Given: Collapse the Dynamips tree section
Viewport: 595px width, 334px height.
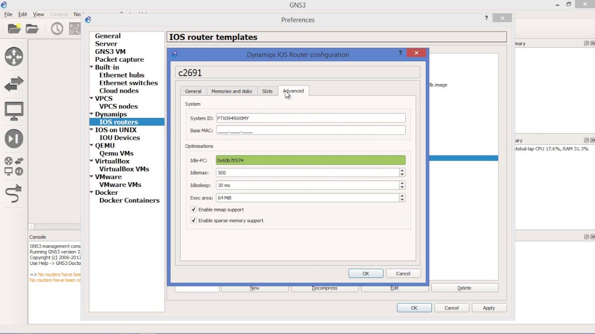Looking at the screenshot, I should pyautogui.click(x=92, y=114).
